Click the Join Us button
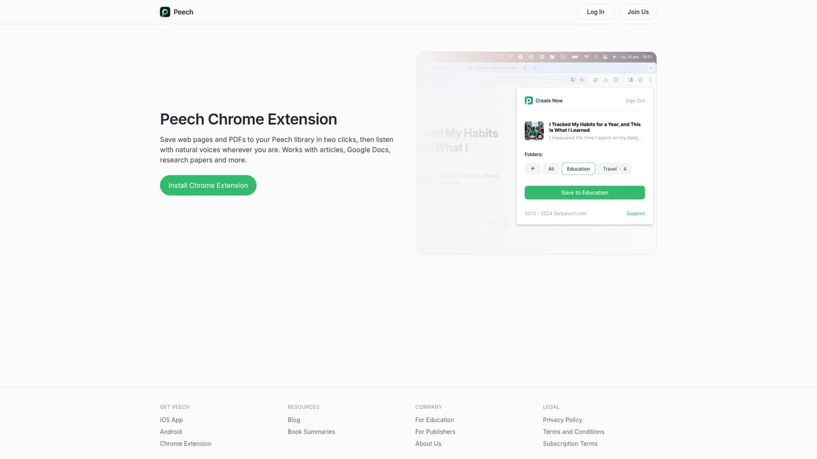817x459 pixels. (x=638, y=12)
